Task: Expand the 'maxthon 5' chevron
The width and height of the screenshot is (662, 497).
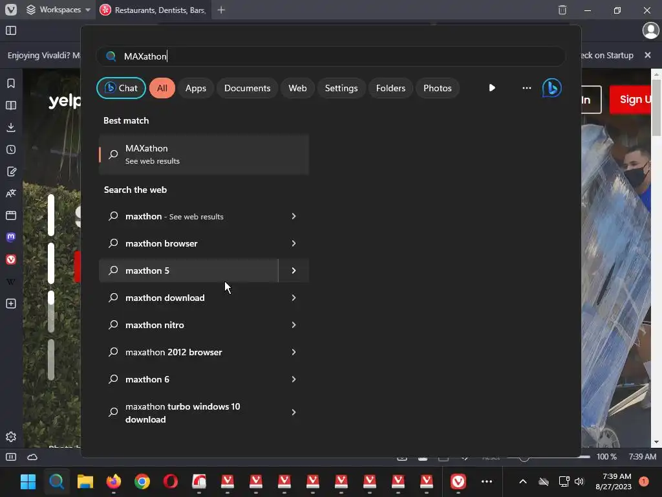Action: pyautogui.click(x=294, y=271)
